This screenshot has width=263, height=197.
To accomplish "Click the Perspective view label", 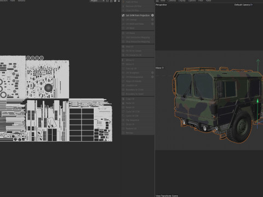I will click(161, 5).
